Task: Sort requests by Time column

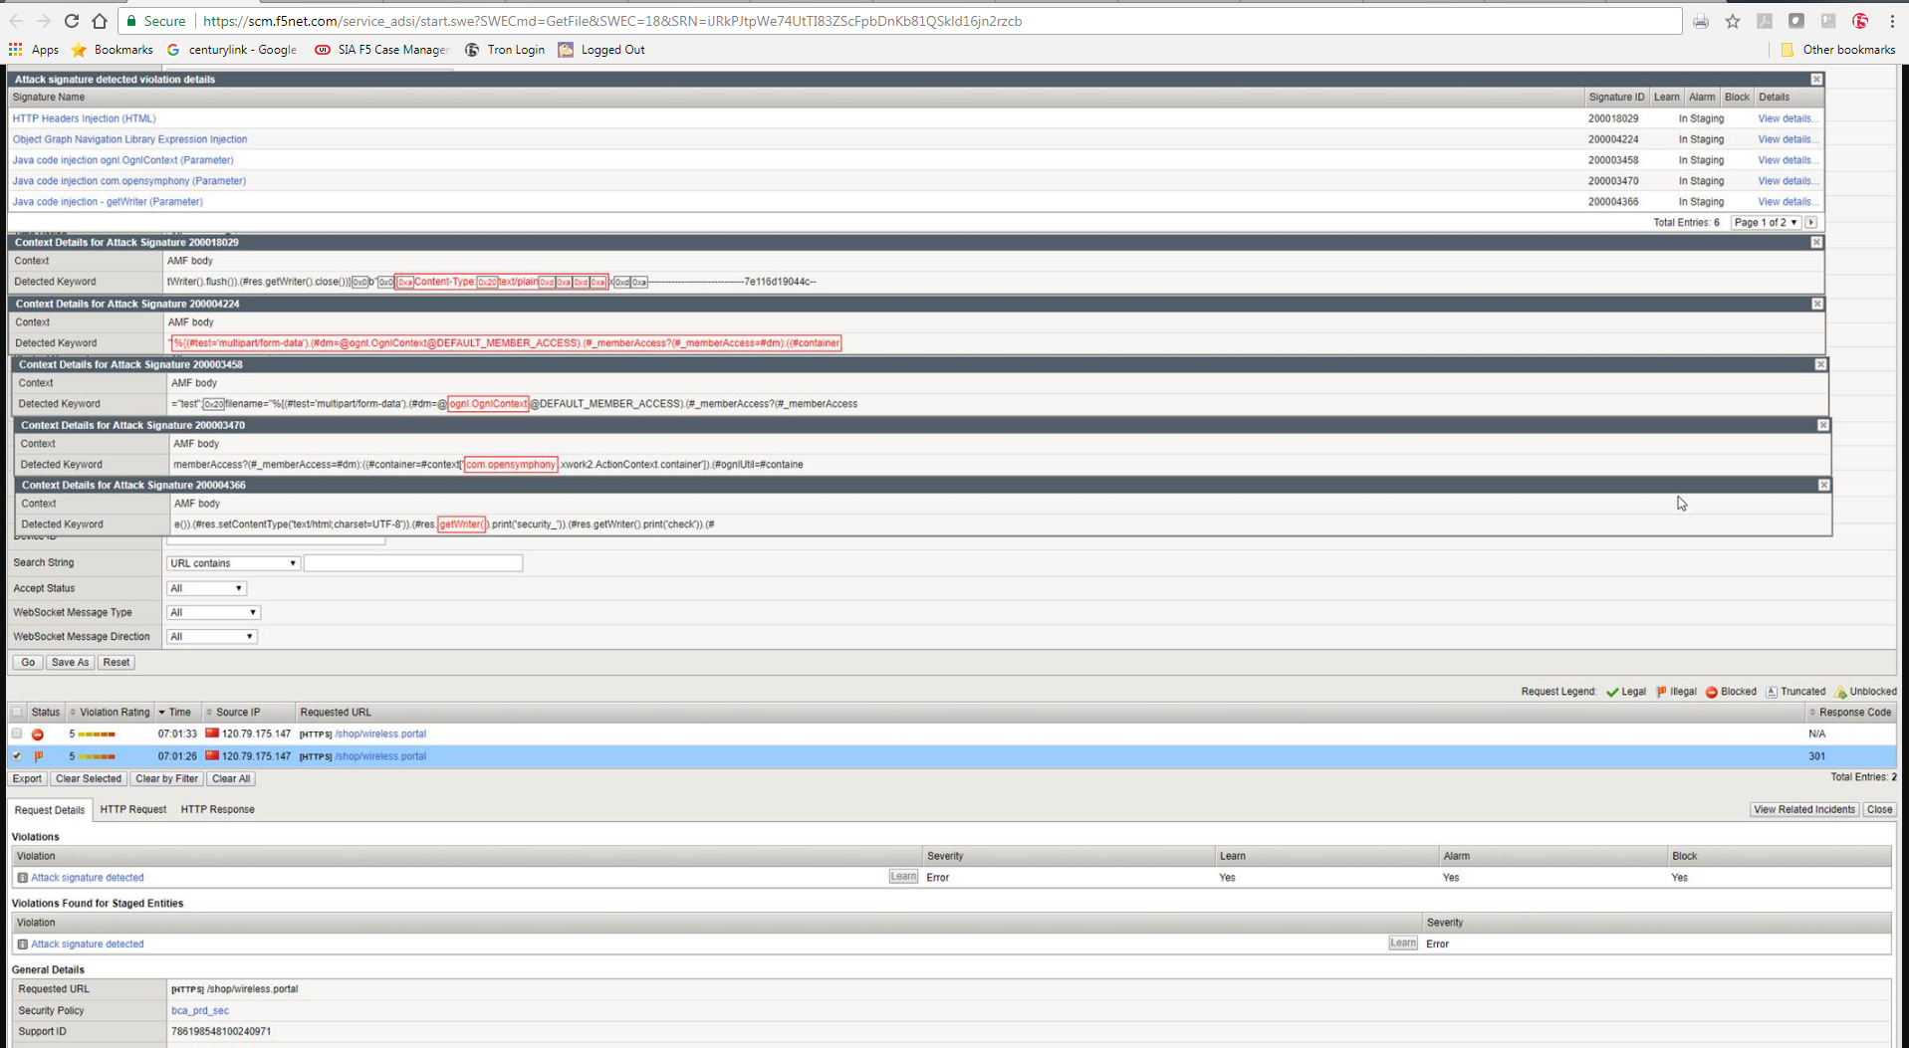Action: pos(175,713)
